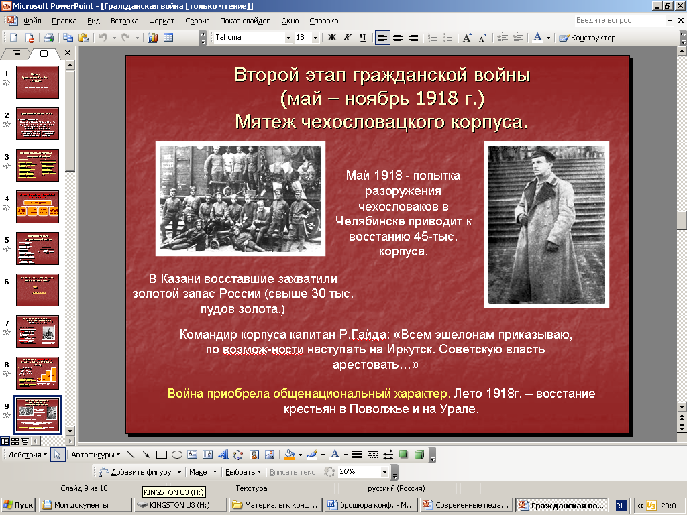Activate the Select Objects pointer tool

[x=57, y=455]
